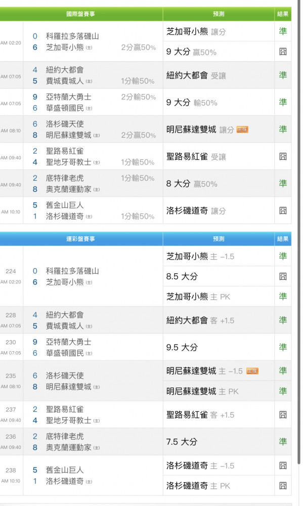Open game number 230

pos(11,343)
